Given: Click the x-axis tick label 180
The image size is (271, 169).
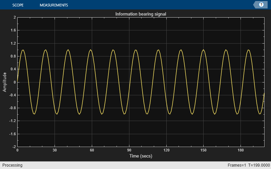Looking at the screenshot, I should 241,150.
